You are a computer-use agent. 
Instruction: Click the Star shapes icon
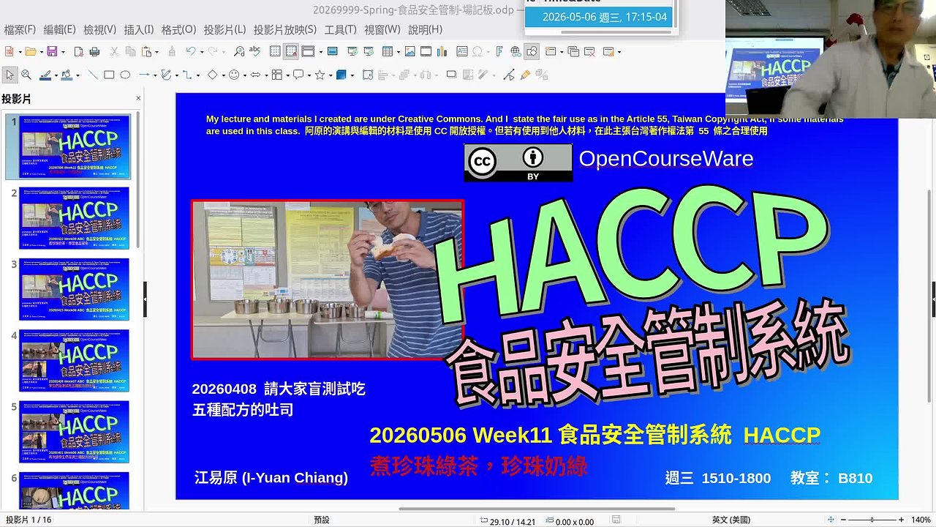click(320, 75)
